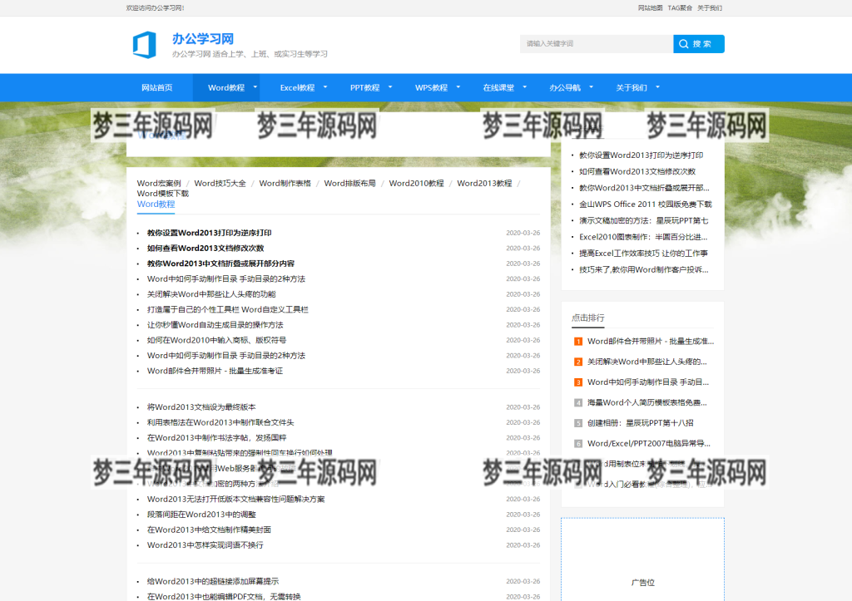Open sidebar link Excel2010图表制作：半圆百分比进
Screen dimensions: 852x601
[x=643, y=237]
